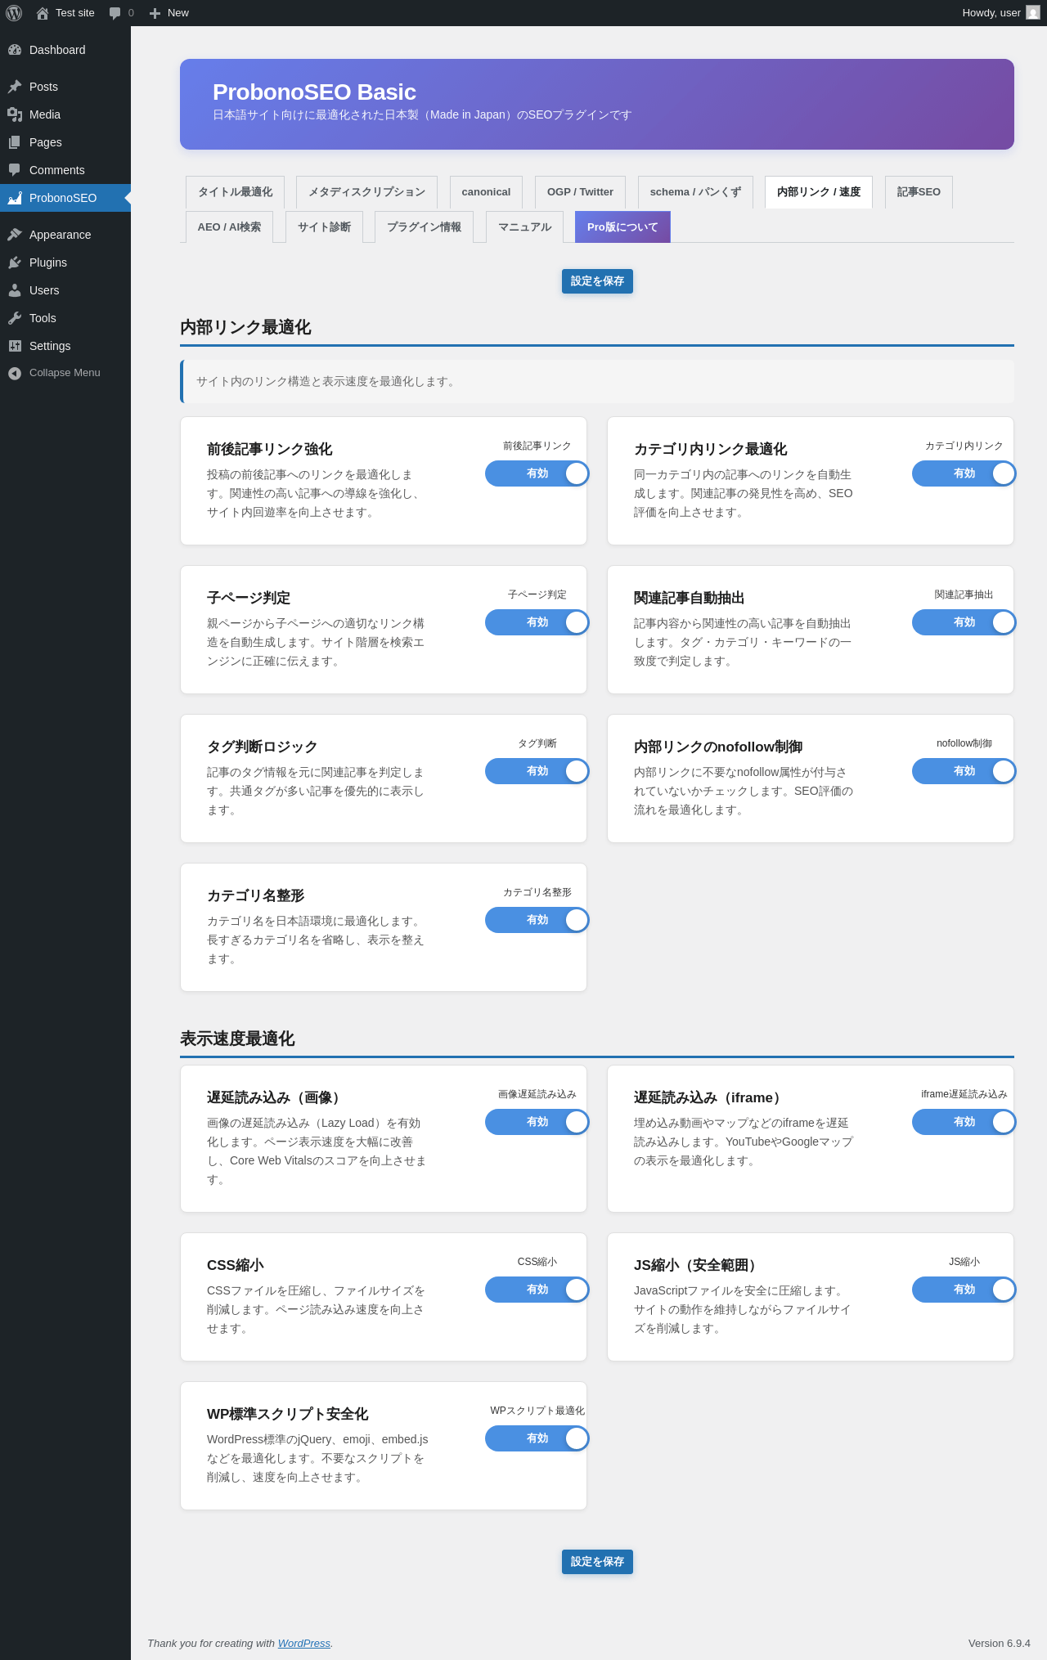
Task: Toggle the タグ判断 switch
Action: (537, 771)
